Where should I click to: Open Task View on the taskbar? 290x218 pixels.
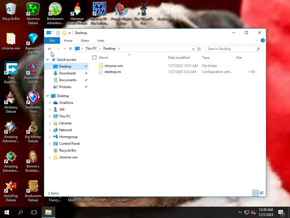coord(34,212)
